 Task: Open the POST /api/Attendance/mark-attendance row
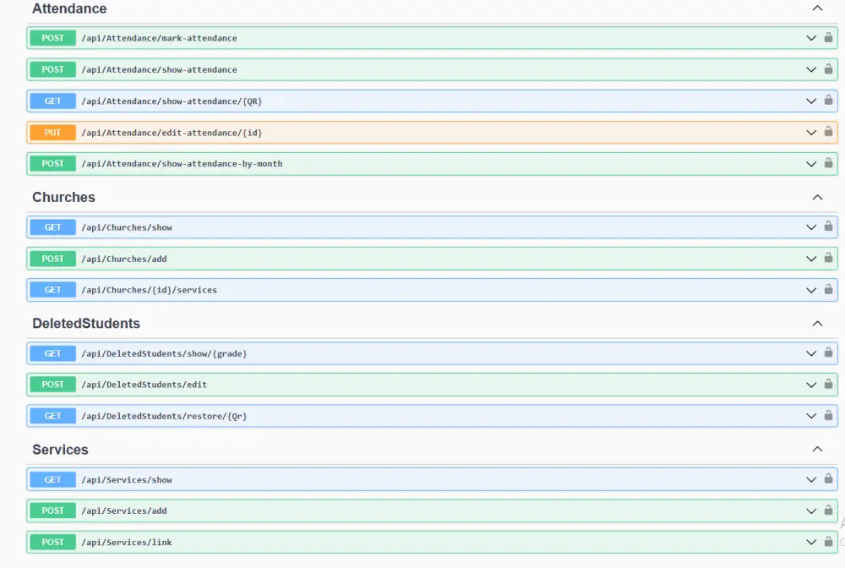click(x=422, y=38)
